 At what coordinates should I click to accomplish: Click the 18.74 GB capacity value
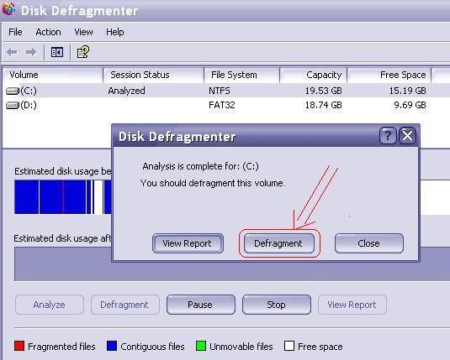tap(324, 106)
